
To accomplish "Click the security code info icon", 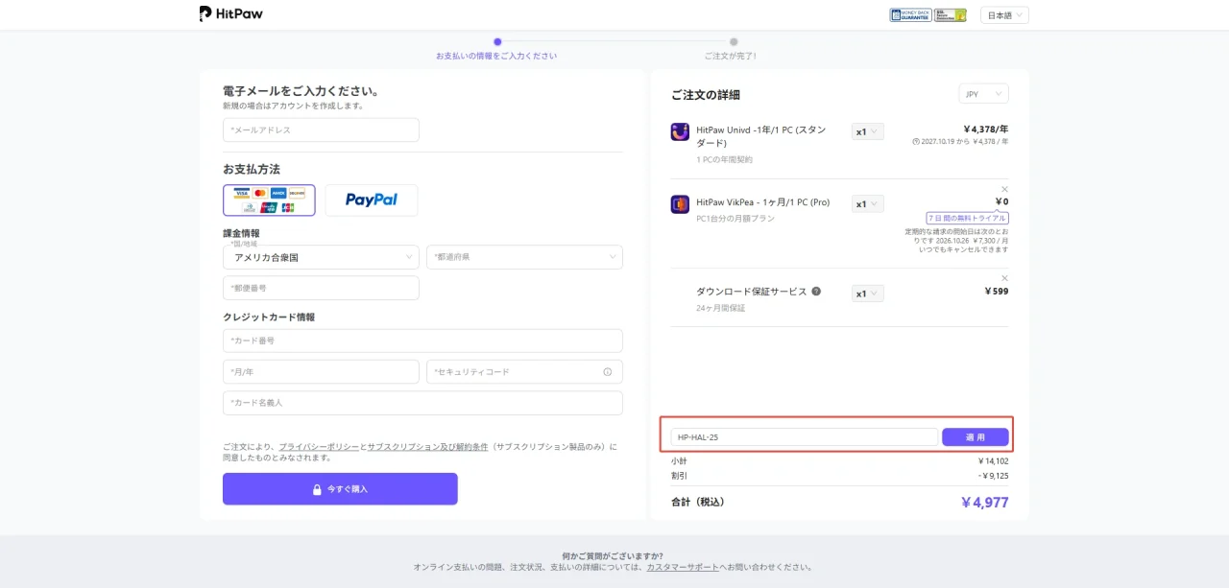I will click(x=608, y=371).
